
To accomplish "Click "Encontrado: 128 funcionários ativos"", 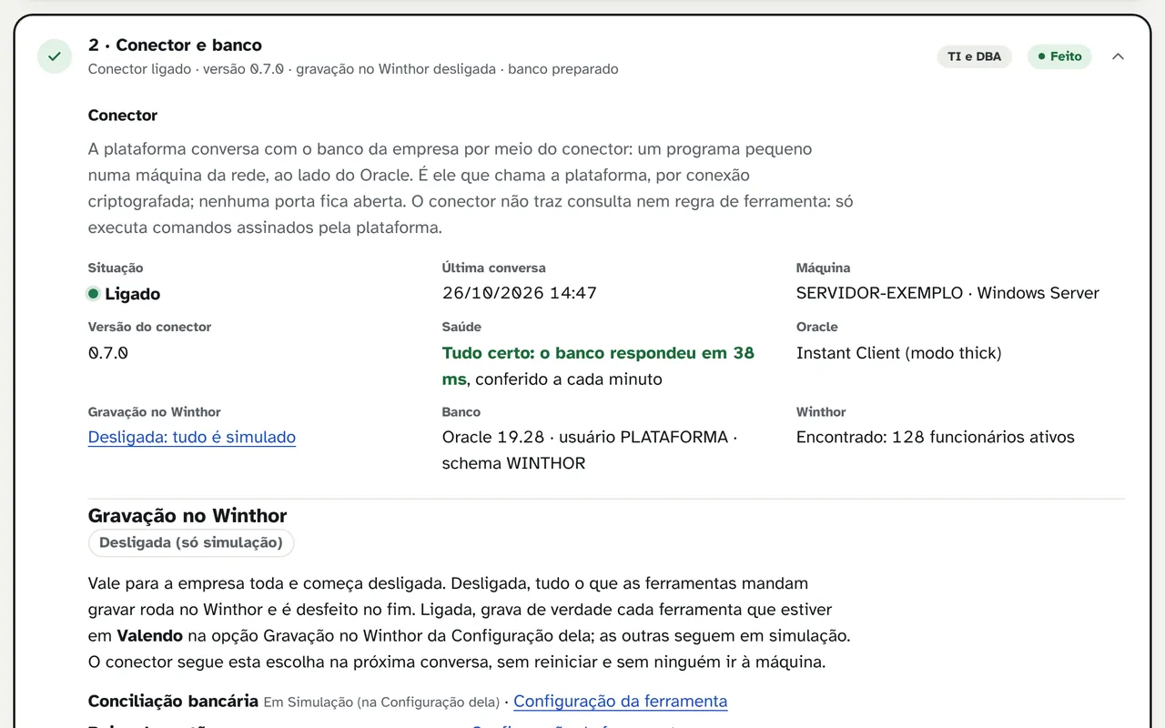I will pyautogui.click(x=936, y=438).
